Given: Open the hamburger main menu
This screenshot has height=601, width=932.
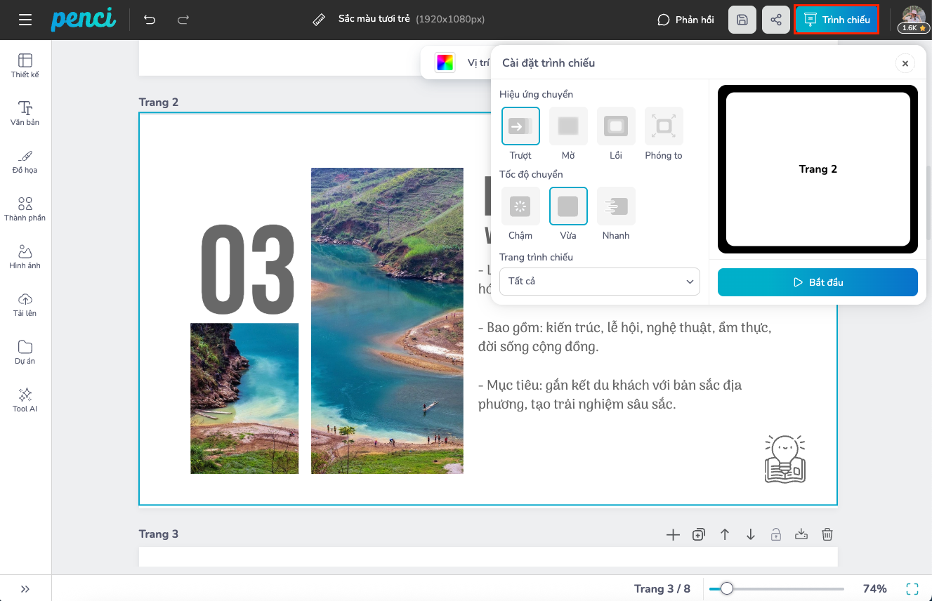Looking at the screenshot, I should pos(25,20).
